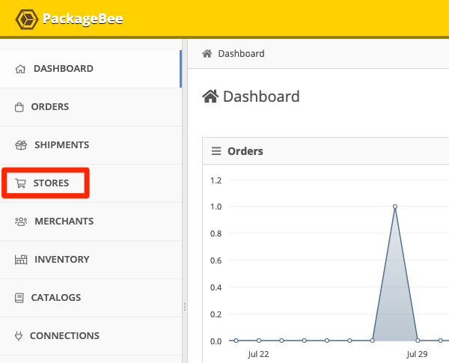The width and height of the screenshot is (449, 363).
Task: Click the Connections plug icon
Action: (x=19, y=336)
